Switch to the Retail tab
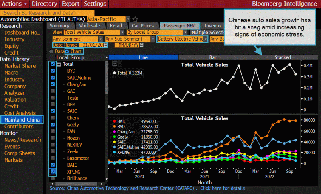Viewport: 321px width, 194px height. (x=116, y=26)
